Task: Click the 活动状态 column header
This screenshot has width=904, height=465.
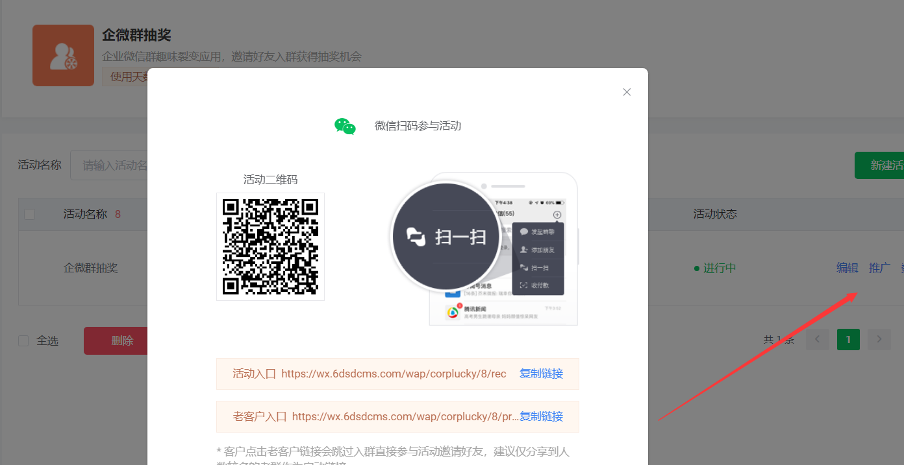Action: (x=715, y=214)
